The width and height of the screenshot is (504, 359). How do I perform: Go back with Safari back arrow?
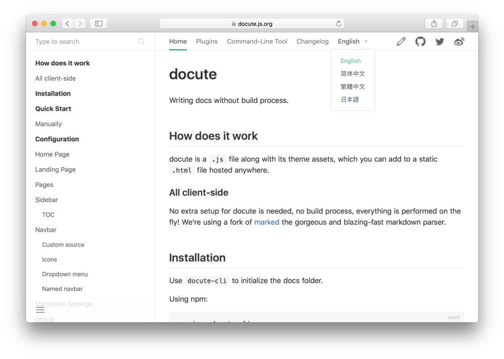click(68, 24)
